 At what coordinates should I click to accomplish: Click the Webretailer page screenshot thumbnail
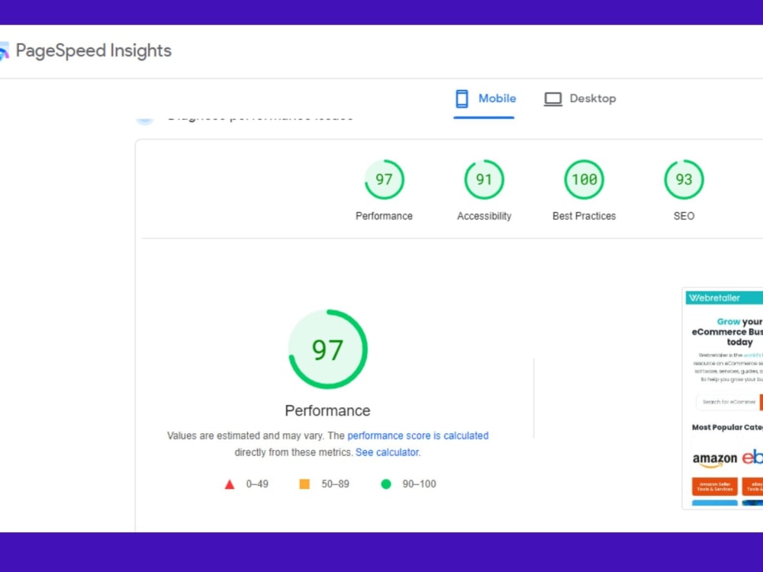(x=723, y=398)
